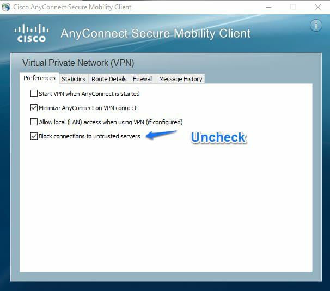
Task: Click the window title bar text
Action: (72, 7)
